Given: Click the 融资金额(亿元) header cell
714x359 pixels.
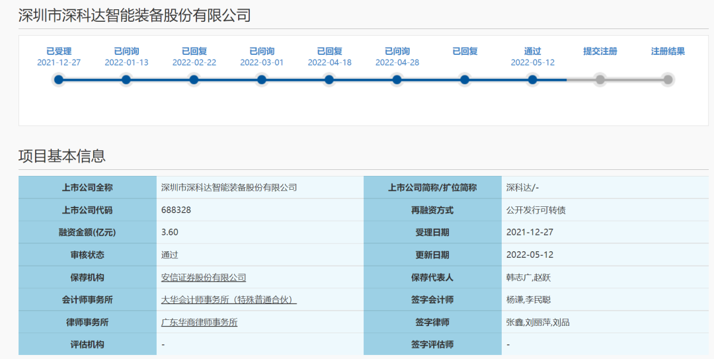Looking at the screenshot, I should click(87, 232).
